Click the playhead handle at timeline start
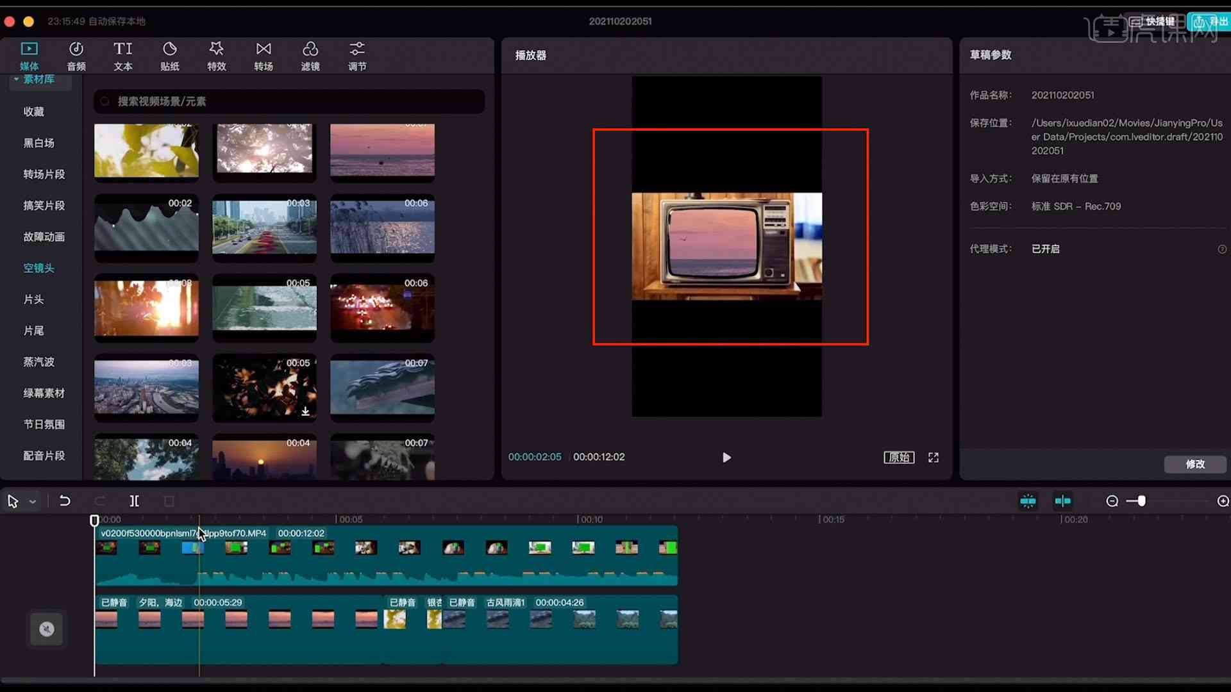The image size is (1231, 692). (x=94, y=520)
